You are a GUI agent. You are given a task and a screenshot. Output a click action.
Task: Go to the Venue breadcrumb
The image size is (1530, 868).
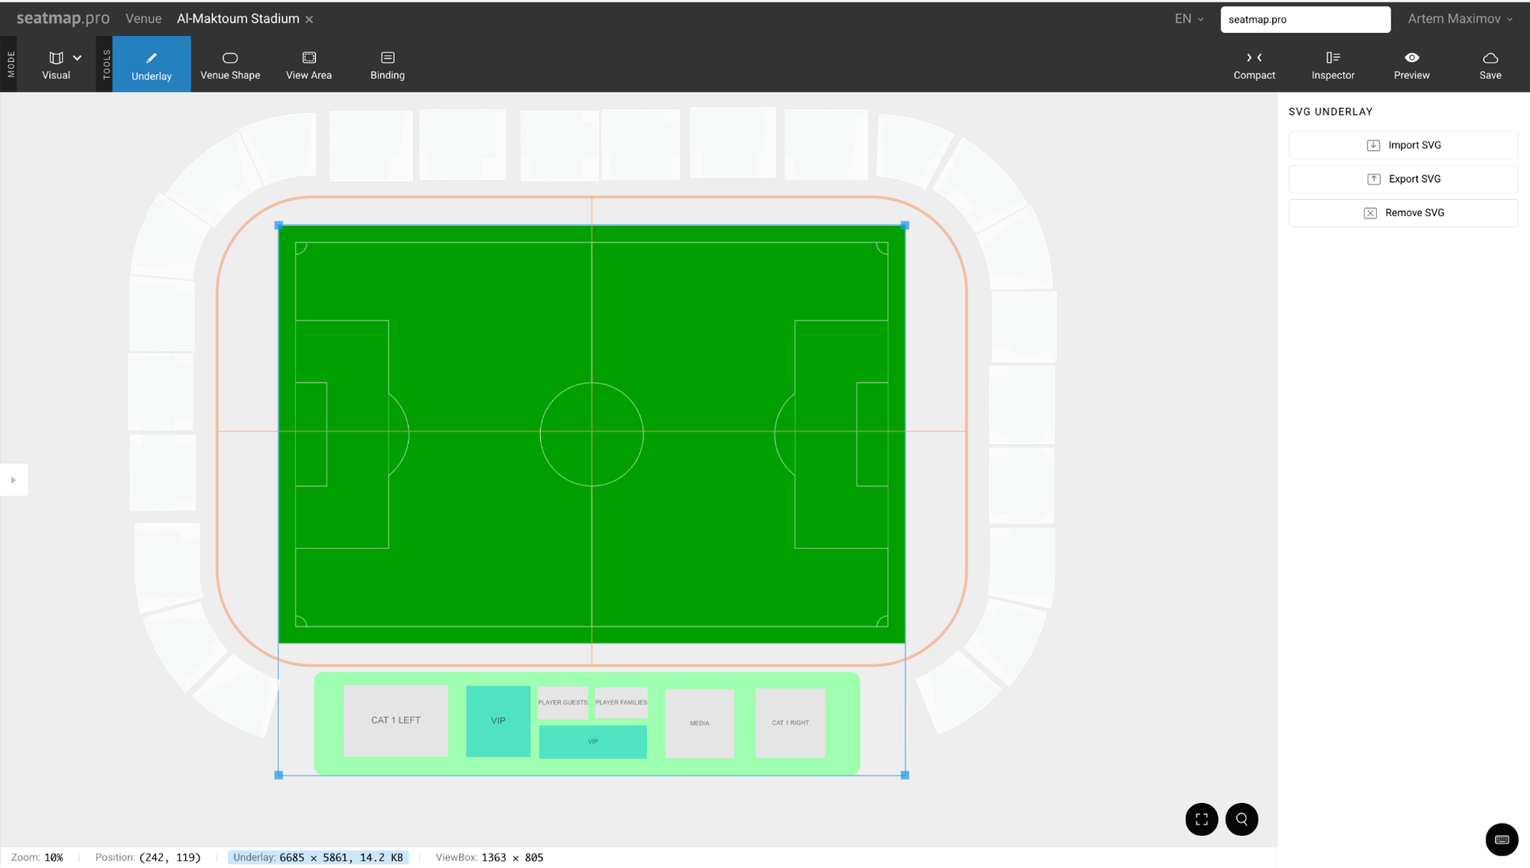click(x=143, y=19)
